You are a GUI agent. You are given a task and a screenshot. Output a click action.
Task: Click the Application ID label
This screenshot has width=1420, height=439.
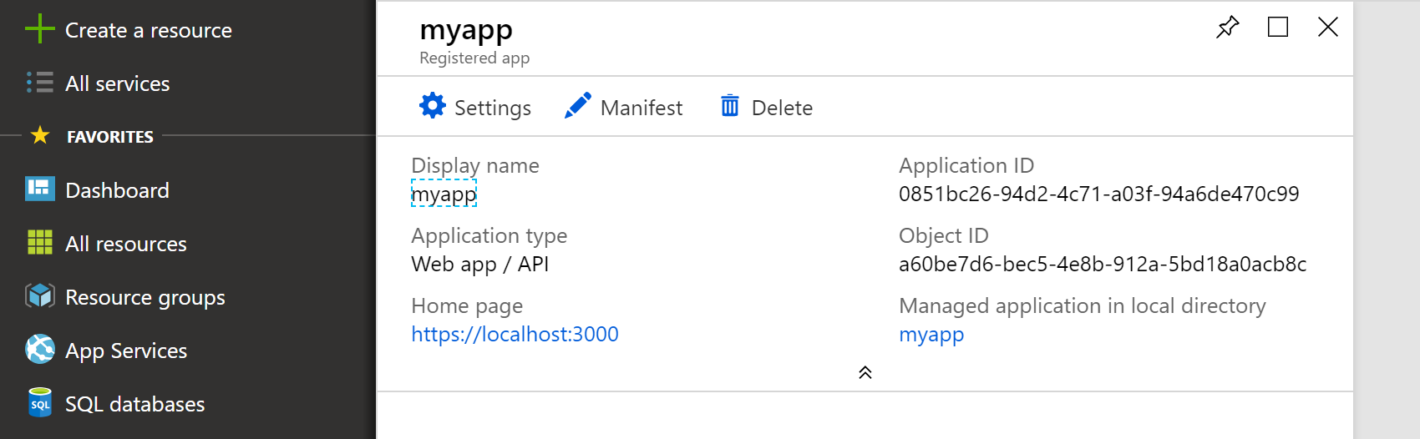click(966, 165)
